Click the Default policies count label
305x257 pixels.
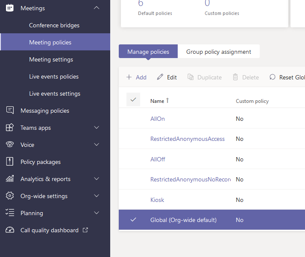point(155,13)
